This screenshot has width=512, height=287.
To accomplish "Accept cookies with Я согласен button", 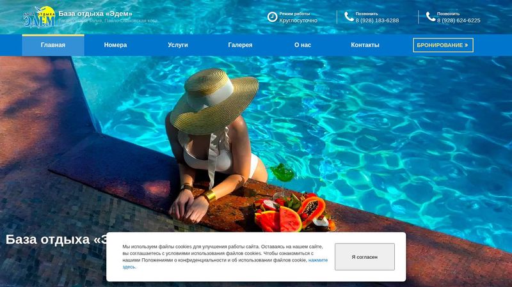I will click(364, 257).
